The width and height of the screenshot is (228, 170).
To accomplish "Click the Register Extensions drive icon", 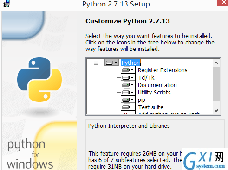I will [128, 70].
